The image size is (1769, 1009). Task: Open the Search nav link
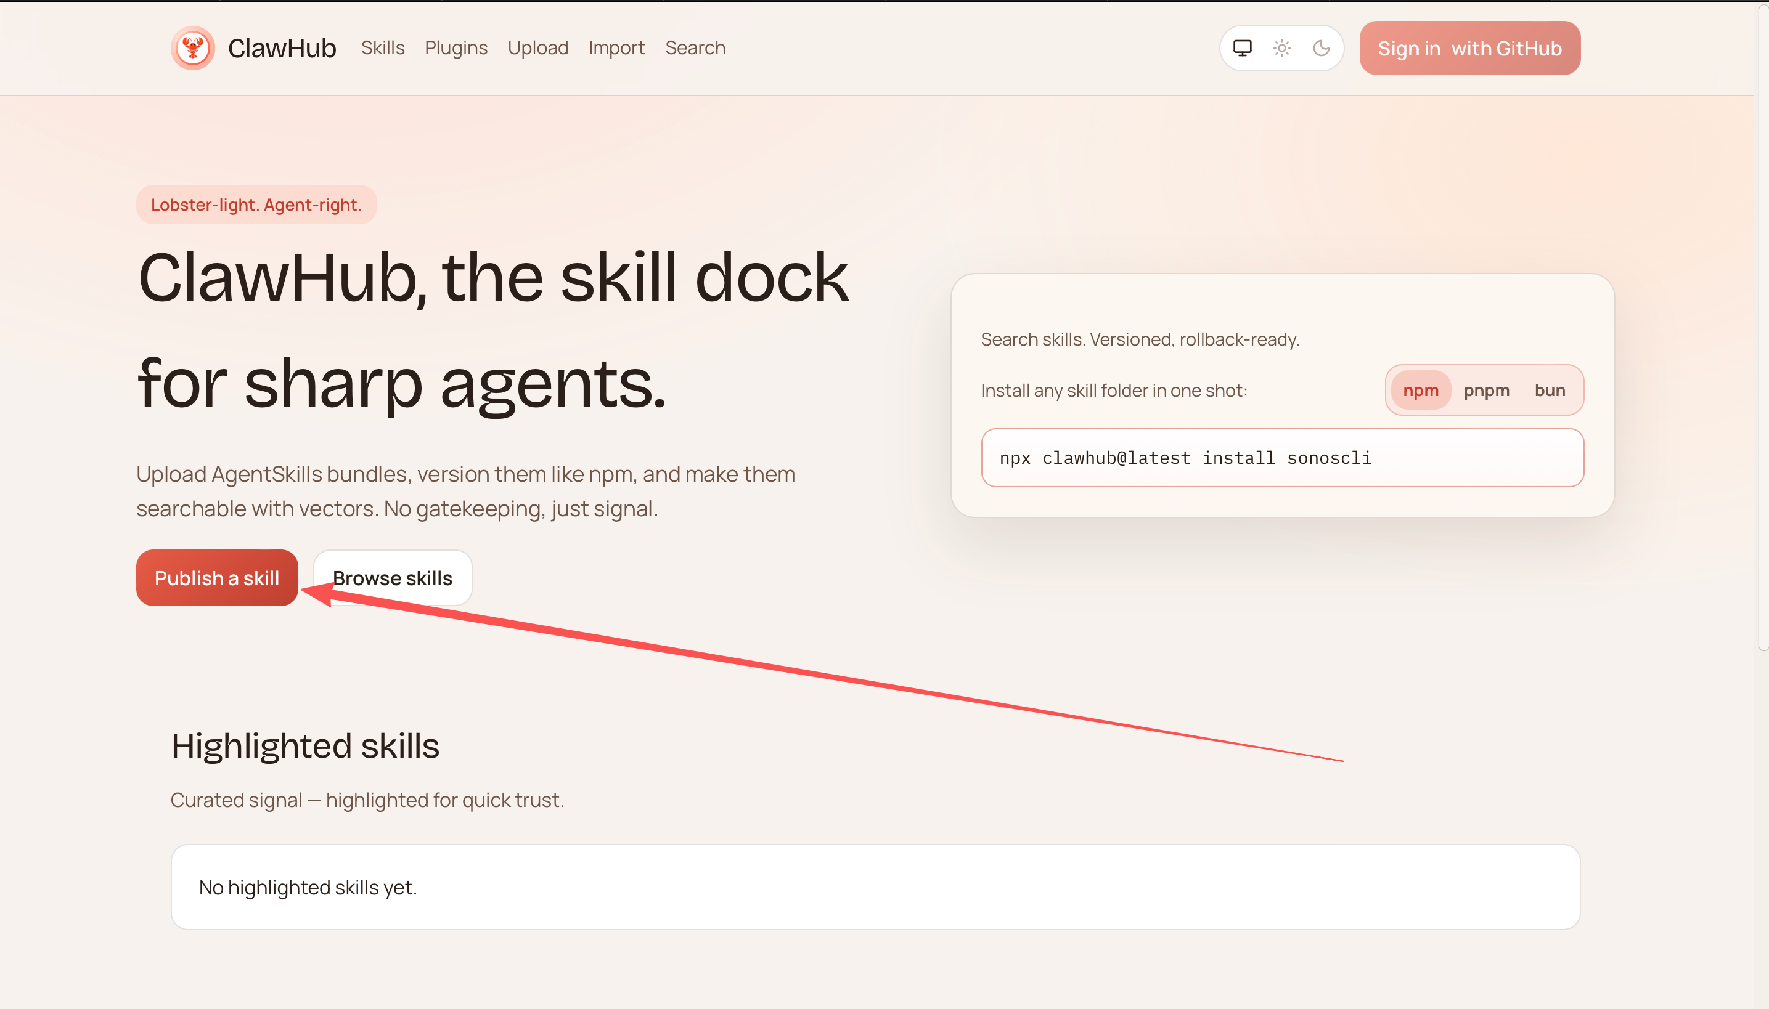pyautogui.click(x=695, y=48)
